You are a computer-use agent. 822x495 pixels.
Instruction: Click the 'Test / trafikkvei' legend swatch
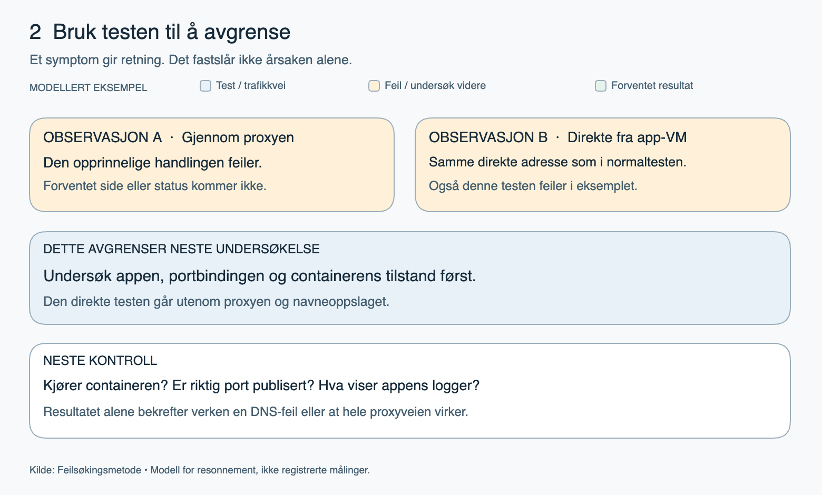click(x=205, y=86)
